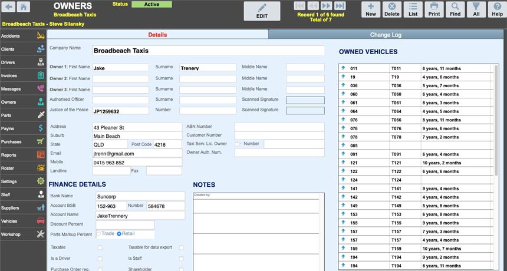
Task: Open the Find search tool
Action: pos(455,9)
